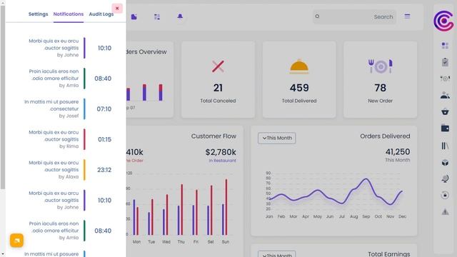Image resolution: width=457 pixels, height=257 pixels.
Task: Click the Orders Delivered chart title
Action: coord(385,136)
